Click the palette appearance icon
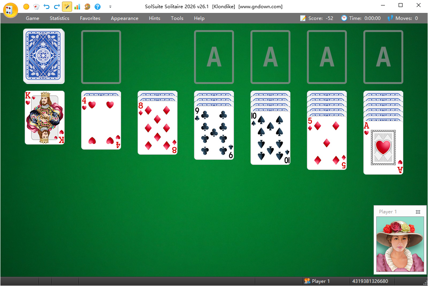The width and height of the screenshot is (428, 286). pyautogui.click(x=87, y=7)
